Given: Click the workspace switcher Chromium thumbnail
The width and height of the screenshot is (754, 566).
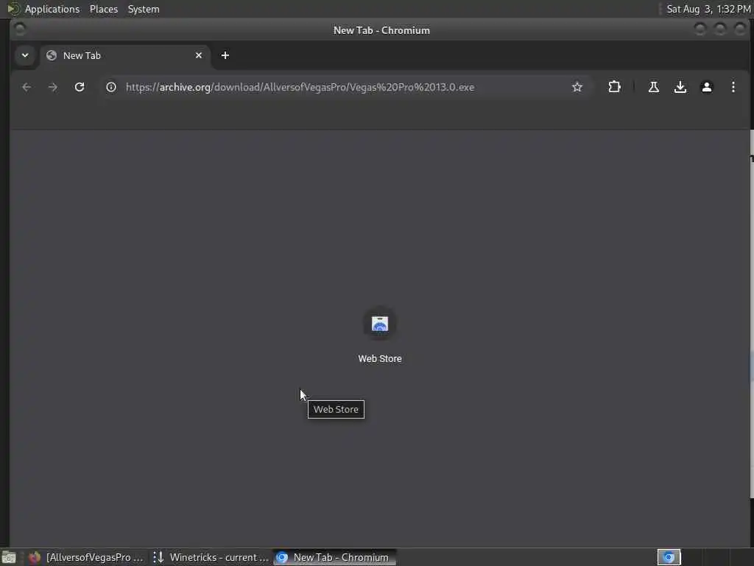Looking at the screenshot, I should (x=669, y=557).
